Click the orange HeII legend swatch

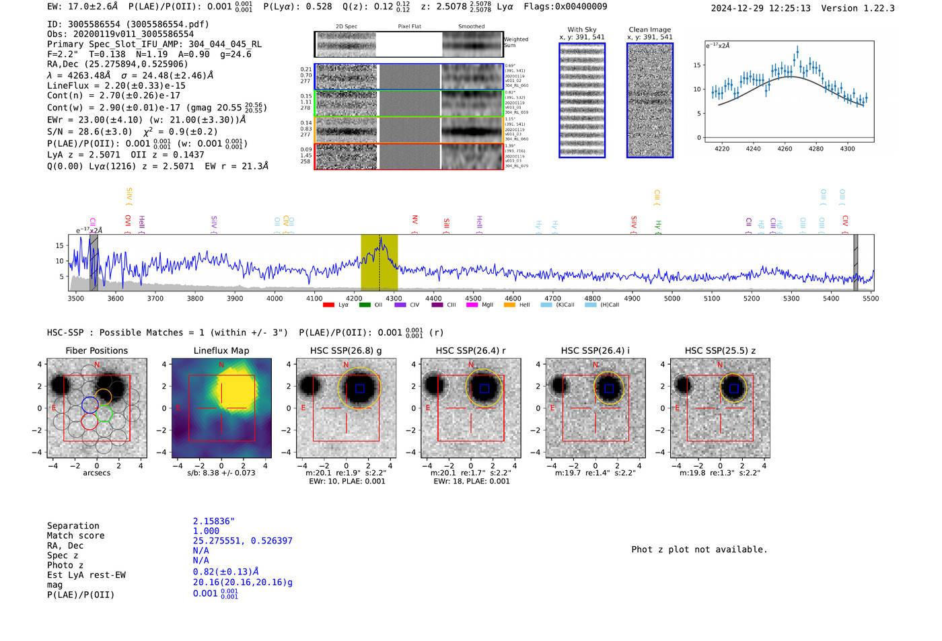(x=509, y=305)
